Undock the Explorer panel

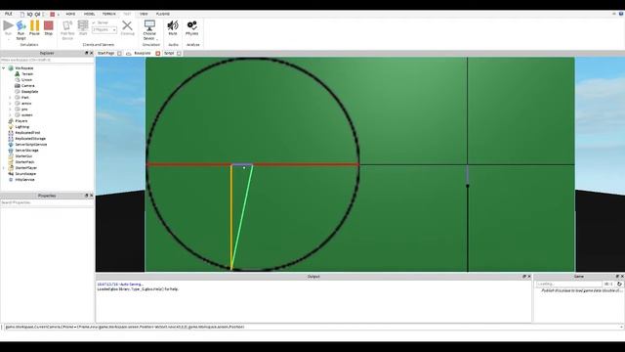(87, 53)
